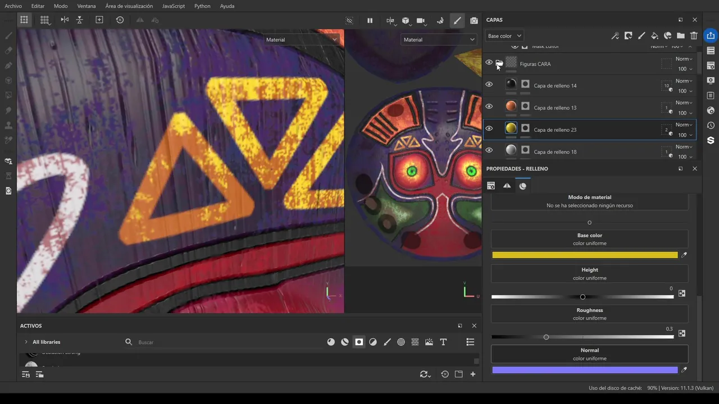
Task: Add a folder in the Capas panel
Action: point(680,36)
